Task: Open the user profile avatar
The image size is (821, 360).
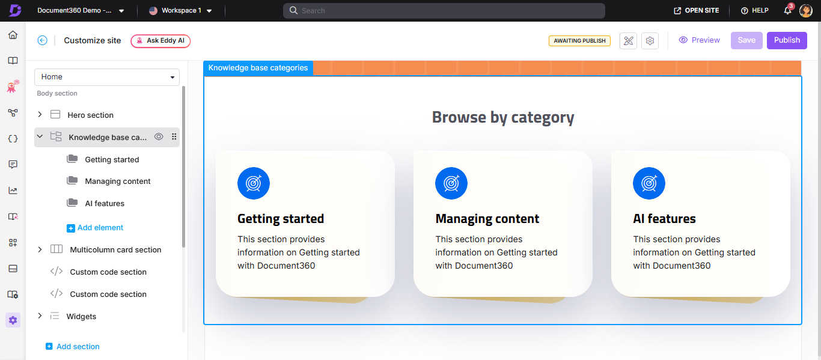Action: tap(806, 10)
